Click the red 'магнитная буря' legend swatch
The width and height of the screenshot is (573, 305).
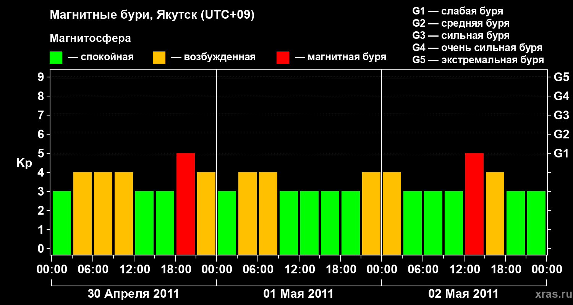[283, 58]
